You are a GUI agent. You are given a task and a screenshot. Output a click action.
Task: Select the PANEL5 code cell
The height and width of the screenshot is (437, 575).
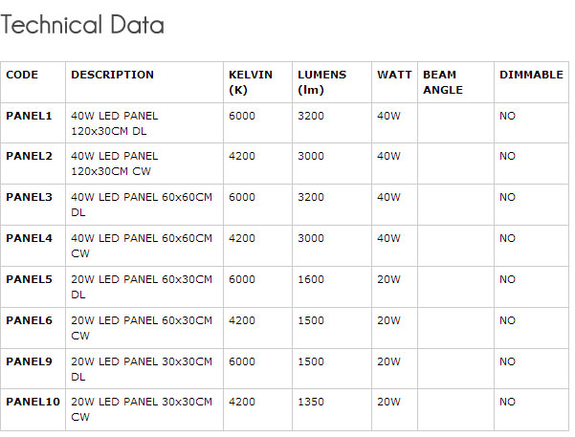[x=29, y=279]
